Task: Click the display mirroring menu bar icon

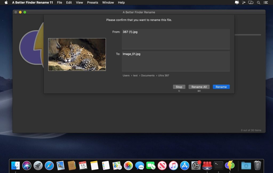Action: coord(251,3)
